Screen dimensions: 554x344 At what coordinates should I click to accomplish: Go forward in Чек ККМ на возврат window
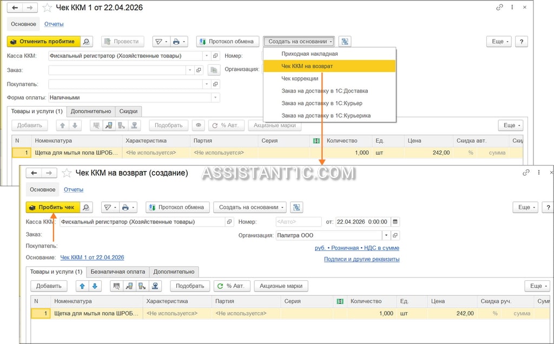[49, 173]
